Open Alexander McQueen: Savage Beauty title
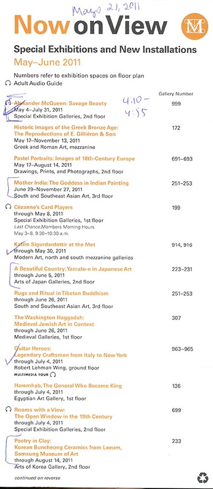 60,104
